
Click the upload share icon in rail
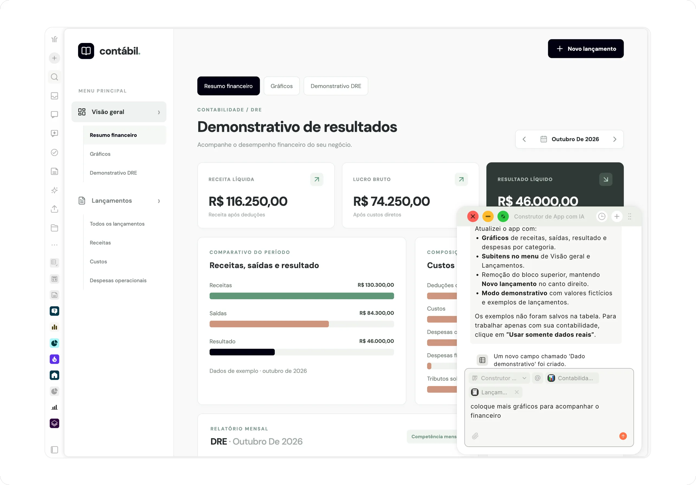54,209
